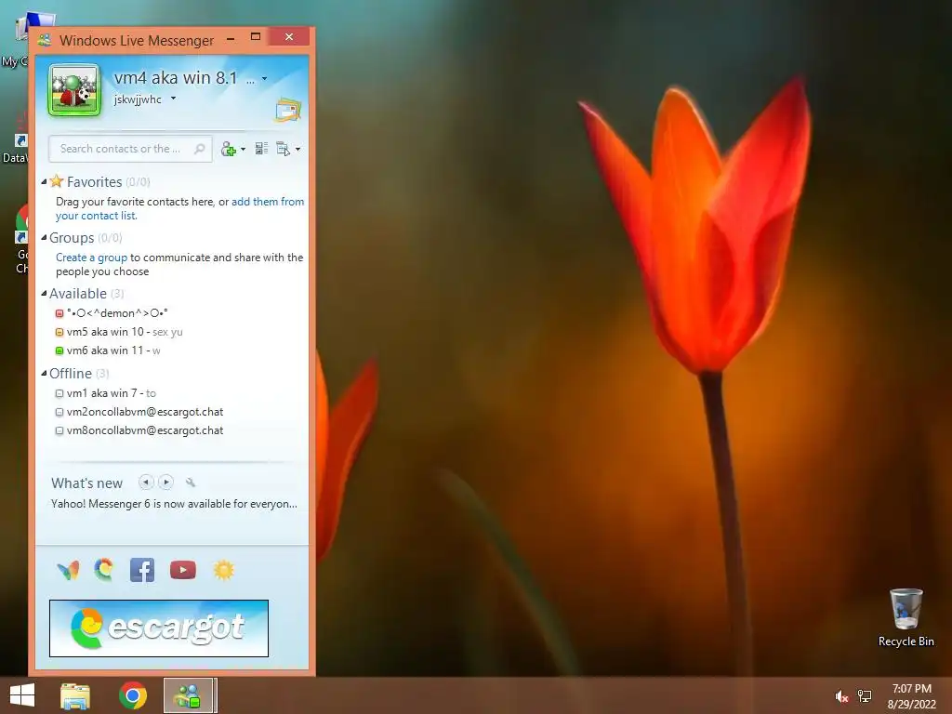Image resolution: width=952 pixels, height=714 pixels.
Task: Click the weather sun icon
Action: pos(223,570)
